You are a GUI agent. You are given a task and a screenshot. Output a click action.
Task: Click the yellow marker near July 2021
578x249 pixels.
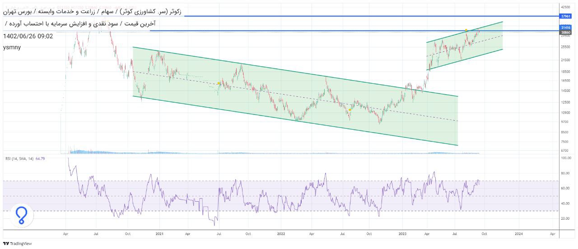click(x=219, y=83)
